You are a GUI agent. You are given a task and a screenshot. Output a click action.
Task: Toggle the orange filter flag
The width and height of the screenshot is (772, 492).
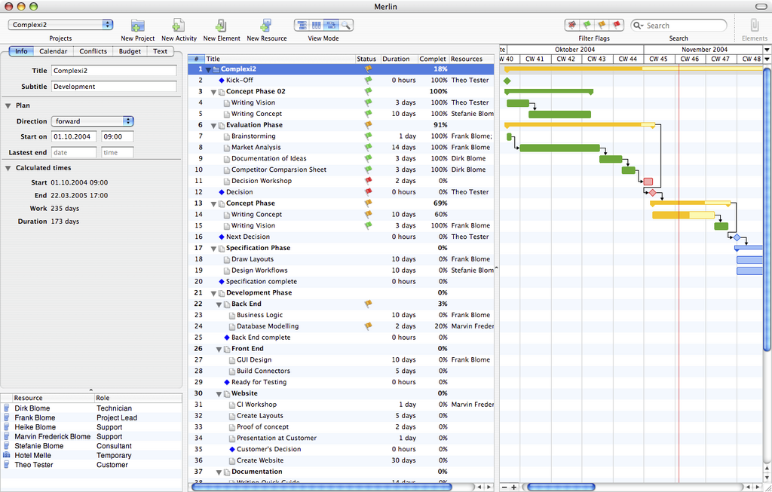(x=602, y=25)
